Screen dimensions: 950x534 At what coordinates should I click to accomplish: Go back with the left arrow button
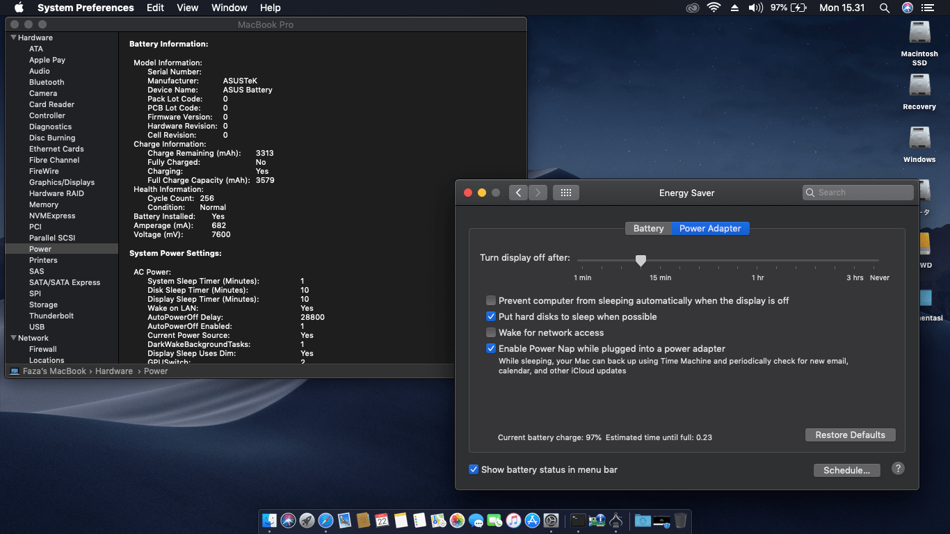click(x=519, y=193)
